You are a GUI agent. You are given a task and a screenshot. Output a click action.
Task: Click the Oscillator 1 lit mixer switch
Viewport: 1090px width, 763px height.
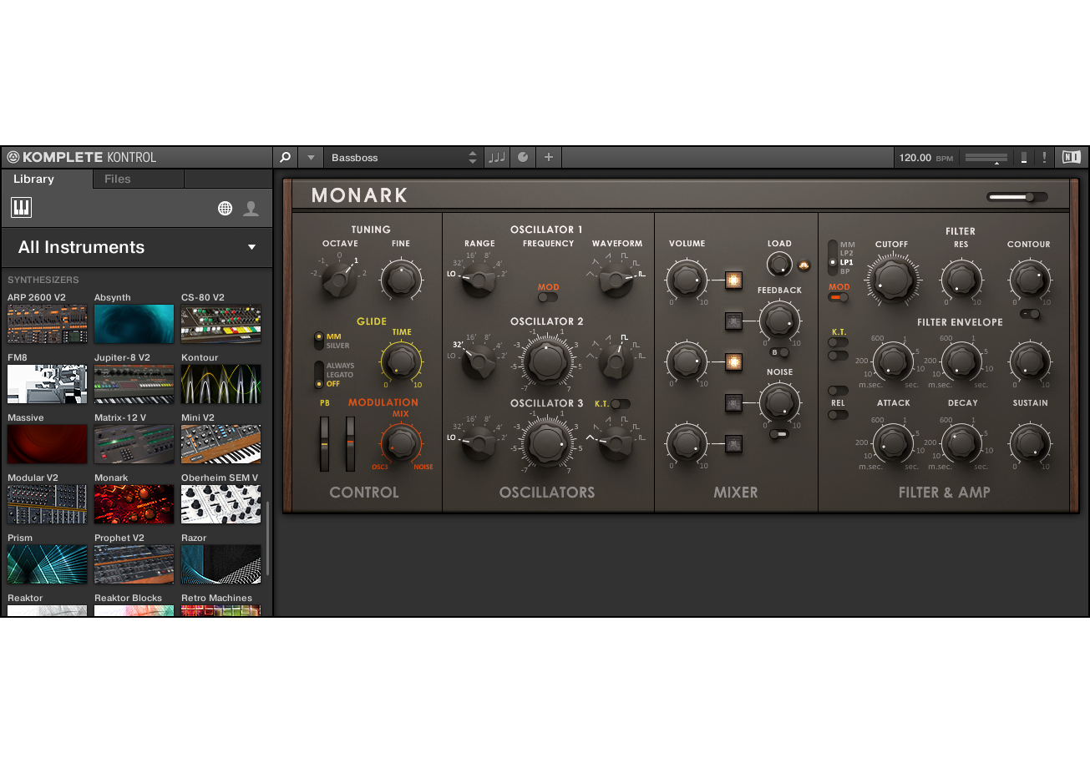[734, 280]
